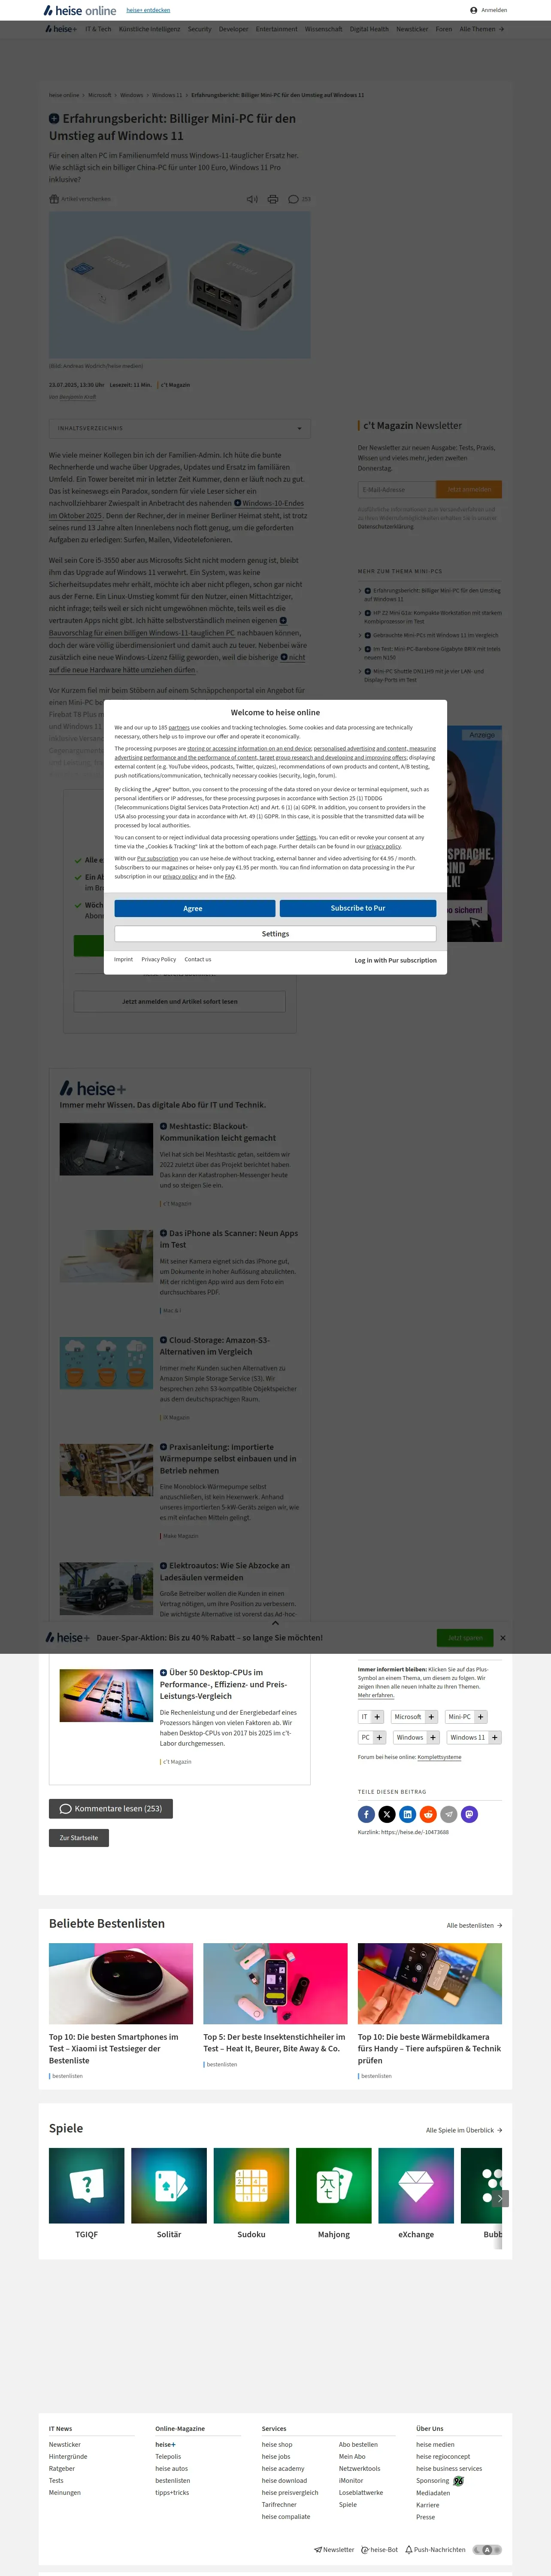This screenshot has height=2576, width=551.
Task: Click Subscribe to Pur button
Action: pos(357,908)
